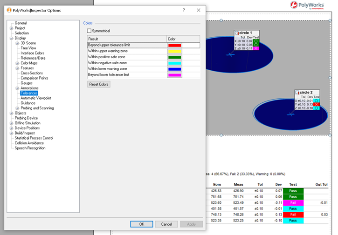
Task: Cancel the options dialog
Action: click(166, 224)
